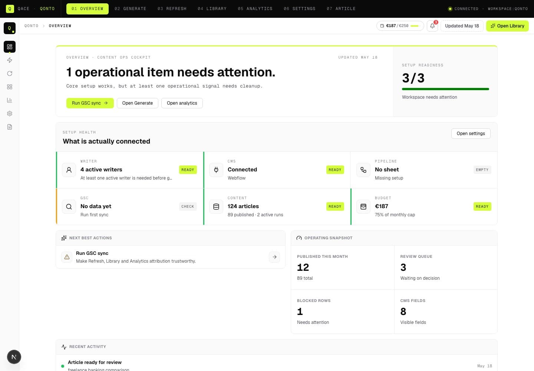The width and height of the screenshot is (534, 371).
Task: Click the €187/€250 budget progress pill
Action: 400,26
